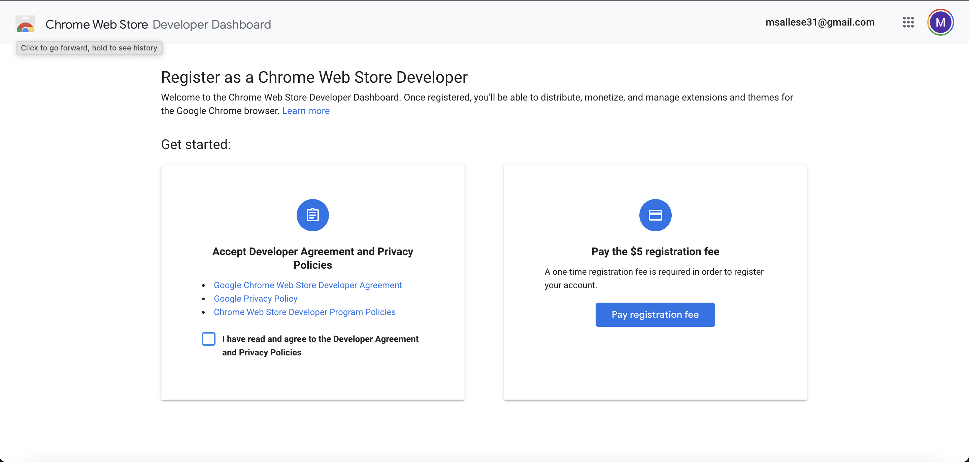Open Google Chrome Web Store Developer Agreement link
The width and height of the screenshot is (969, 462).
coord(308,285)
